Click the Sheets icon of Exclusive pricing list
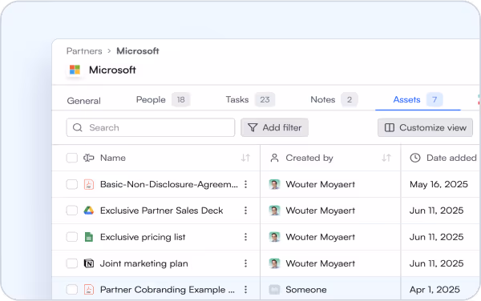This screenshot has width=481, height=301. [x=89, y=237]
